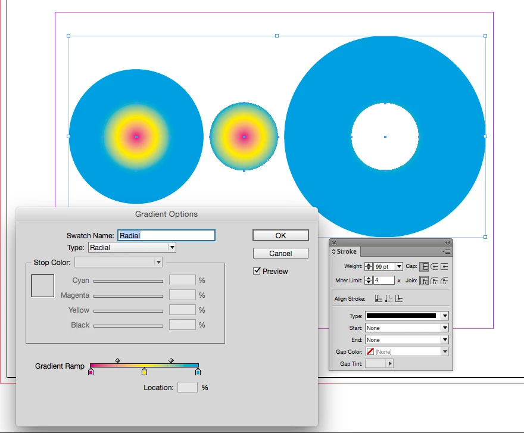This screenshot has height=433, width=524.
Task: Click the left gradient midpoint diamond
Action: 117,360
